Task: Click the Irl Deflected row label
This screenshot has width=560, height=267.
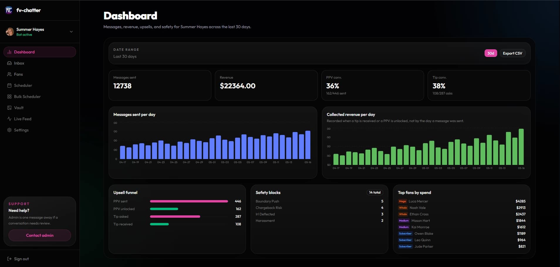Action: click(265, 214)
